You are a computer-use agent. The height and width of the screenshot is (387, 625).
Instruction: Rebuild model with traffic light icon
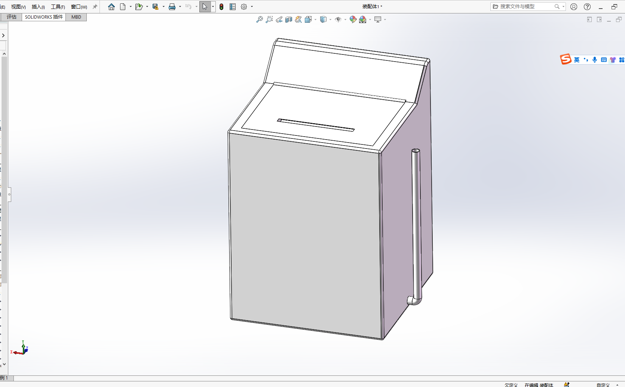[221, 7]
